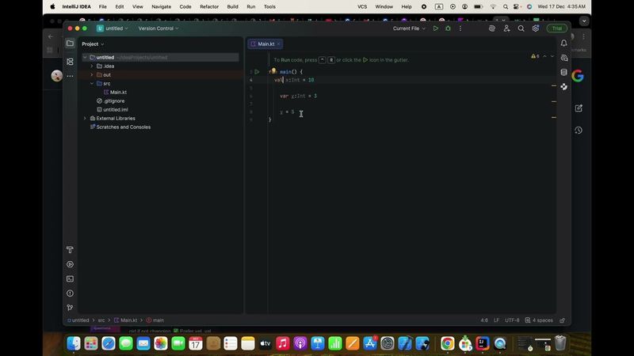Expand the .idea folder
Viewport: 634px width, 356px height.
coord(92,66)
